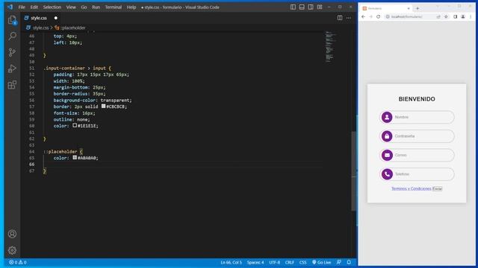This screenshot has width=478, height=268.
Task: Split the editor to the right
Action: pyautogui.click(x=340, y=18)
